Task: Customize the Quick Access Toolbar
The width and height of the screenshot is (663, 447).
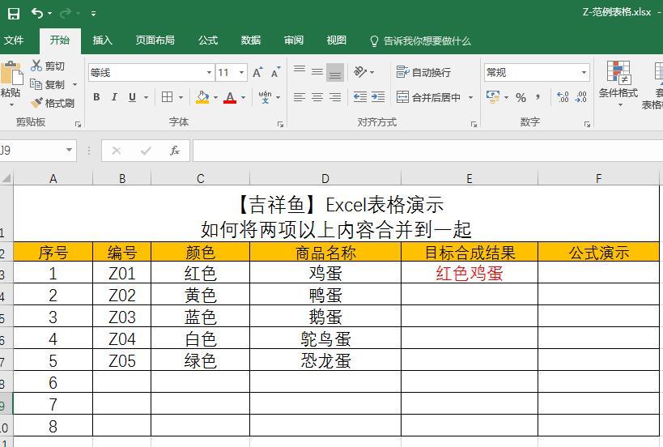Action: (93, 14)
